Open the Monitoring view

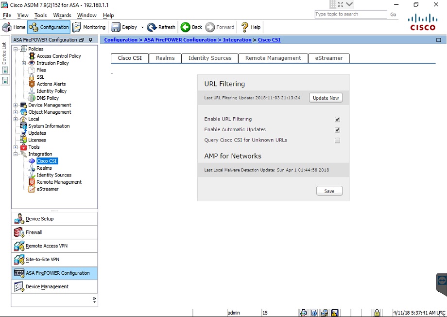[x=89, y=27]
